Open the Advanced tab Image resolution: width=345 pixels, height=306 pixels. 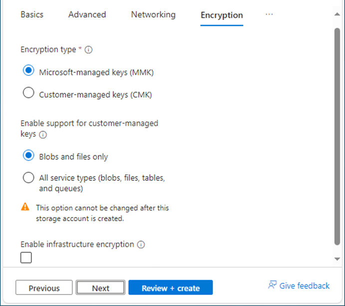(x=87, y=14)
